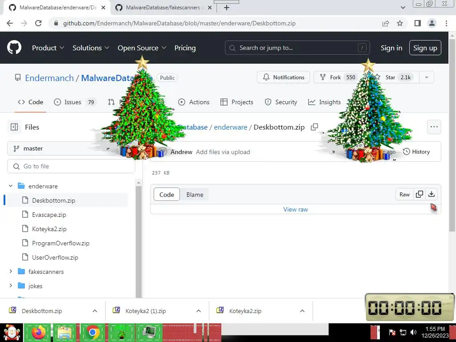Click the Search or jump to field

coord(297,48)
